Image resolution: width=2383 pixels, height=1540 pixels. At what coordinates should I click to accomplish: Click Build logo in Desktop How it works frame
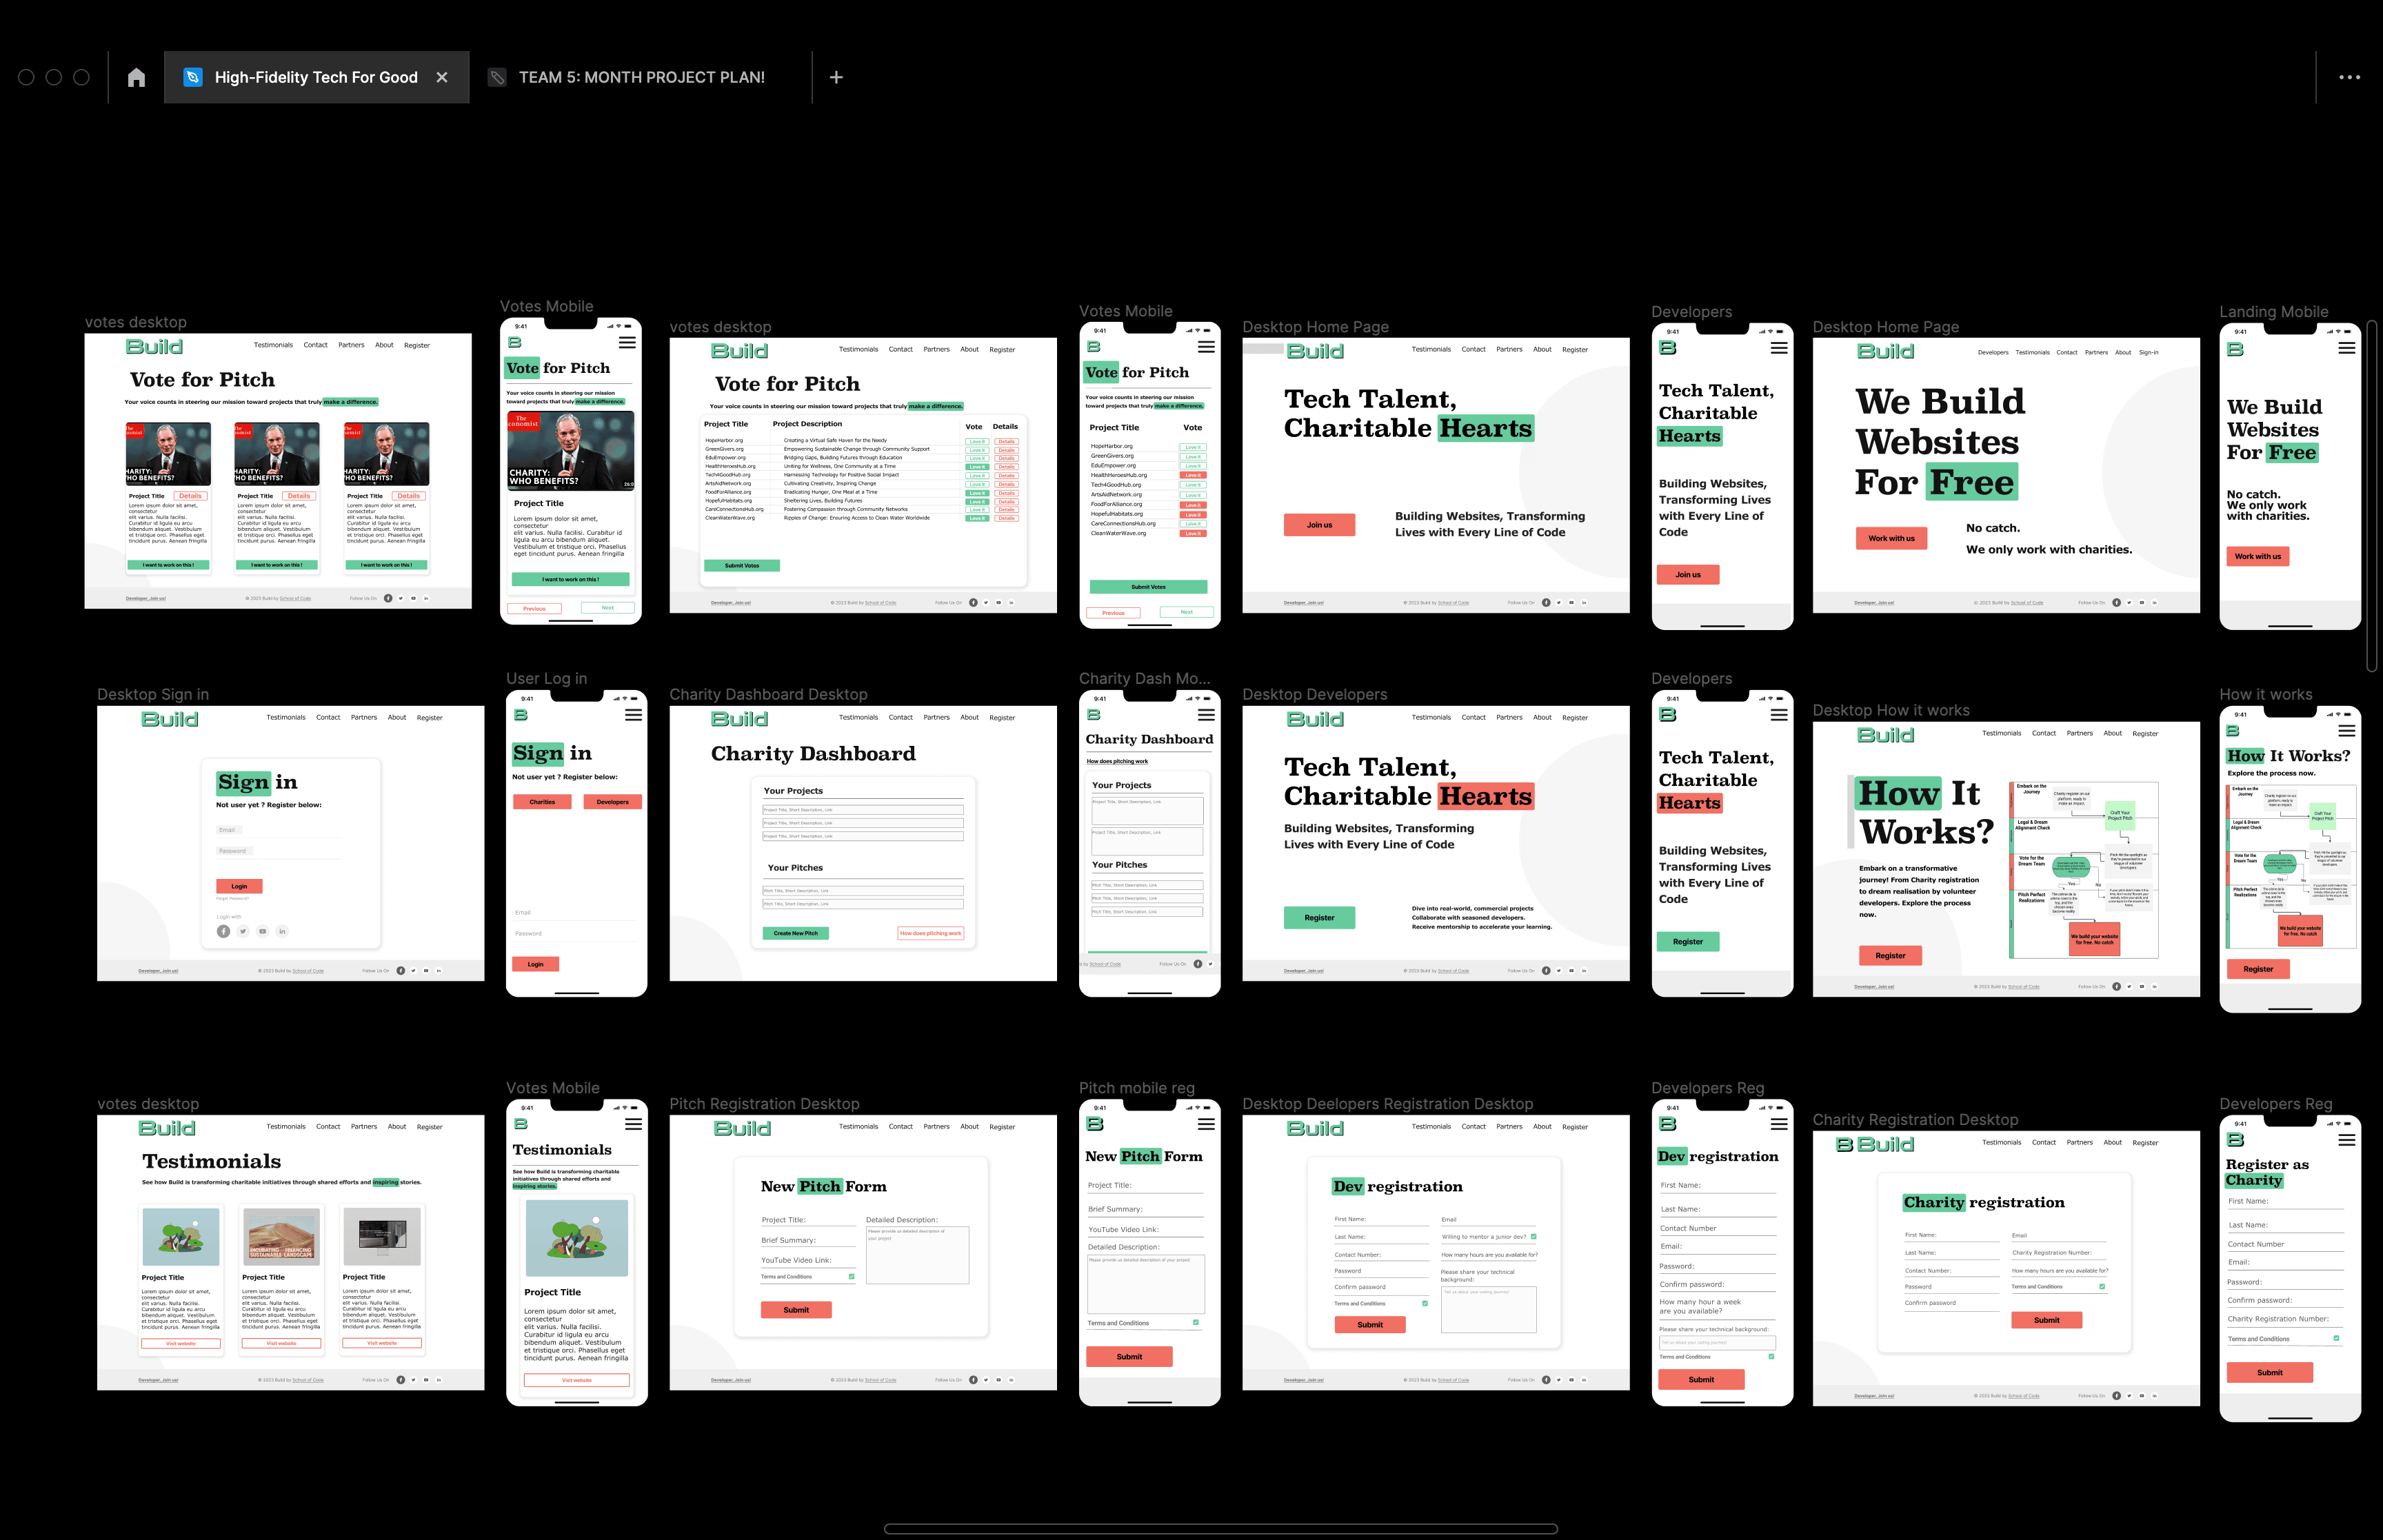[x=1886, y=735]
